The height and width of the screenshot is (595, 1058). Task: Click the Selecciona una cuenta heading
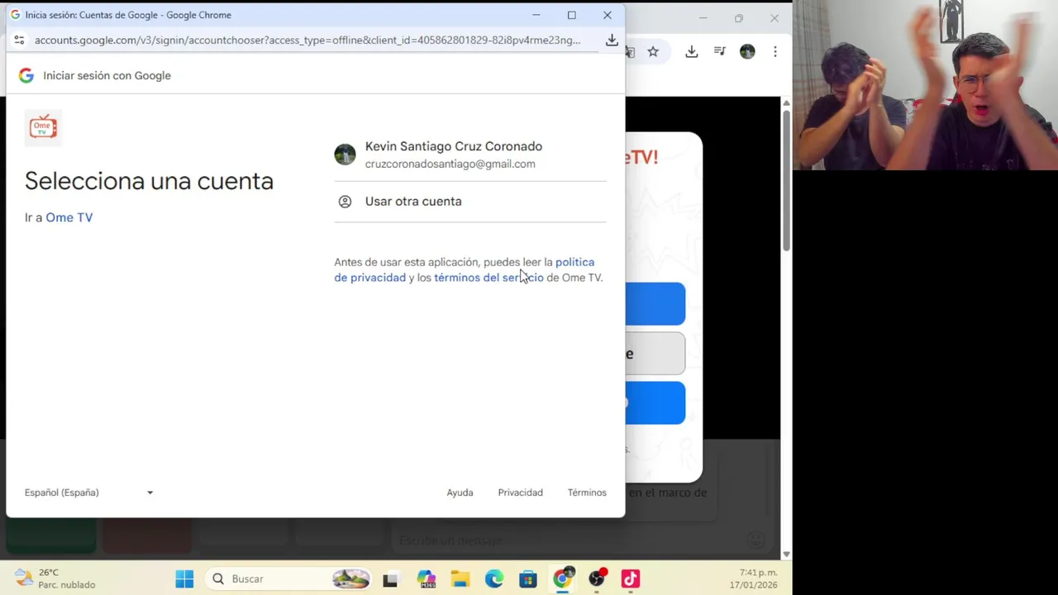(x=149, y=181)
